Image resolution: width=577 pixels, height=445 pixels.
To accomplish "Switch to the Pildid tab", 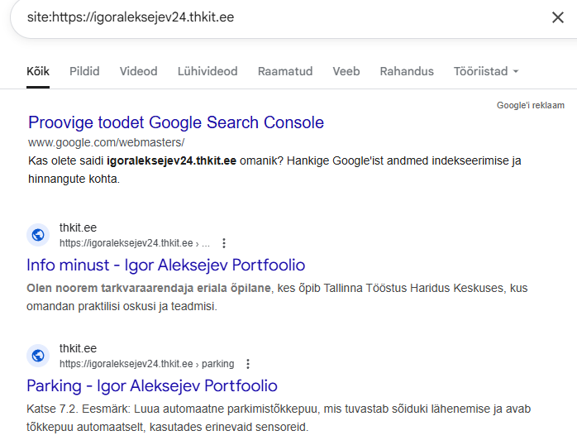I will point(84,71).
